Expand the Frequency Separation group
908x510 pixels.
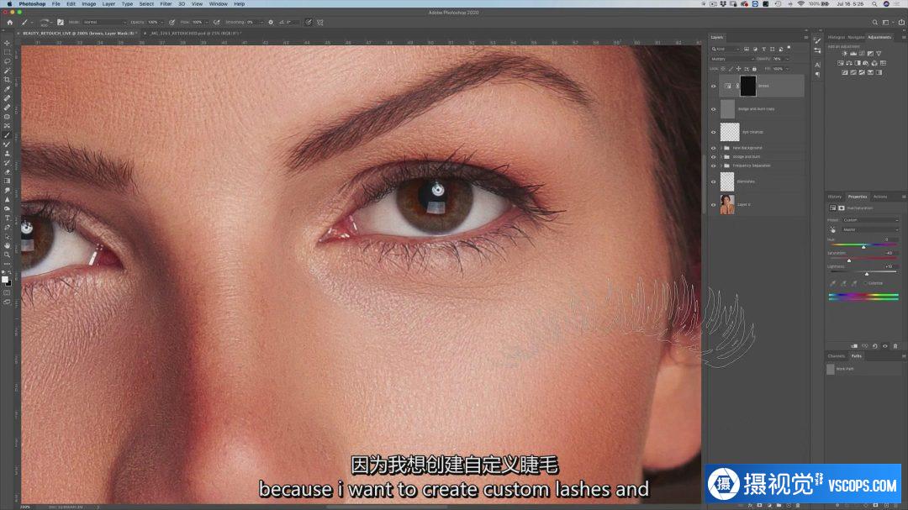(721, 166)
